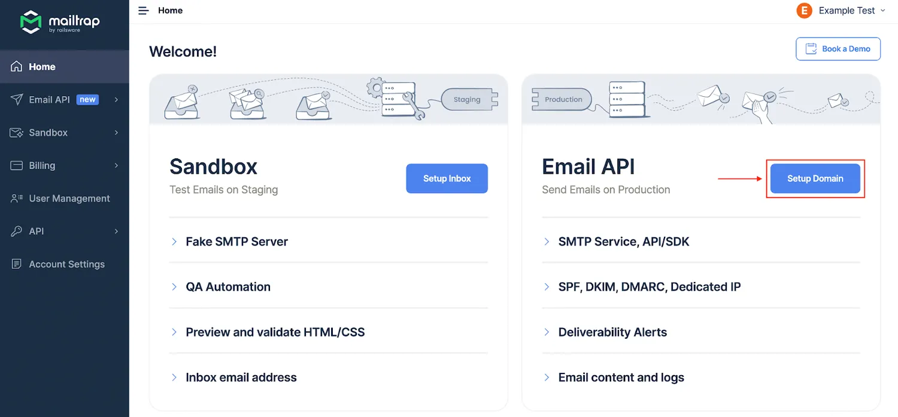Click the Email API card heading
Image resolution: width=898 pixels, height=417 pixels.
(588, 167)
